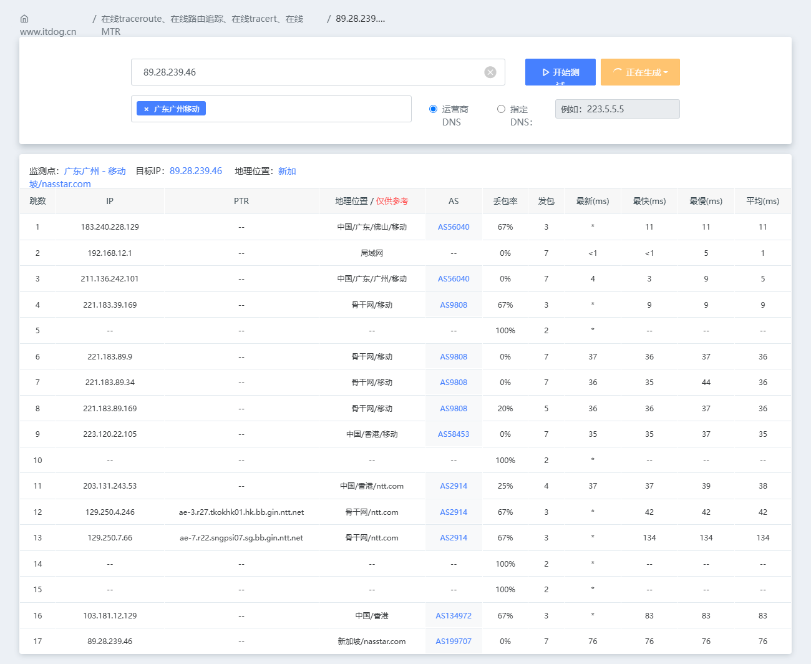The width and height of the screenshot is (811, 664).
Task: Click the 跳数 column header
Action: coord(37,201)
